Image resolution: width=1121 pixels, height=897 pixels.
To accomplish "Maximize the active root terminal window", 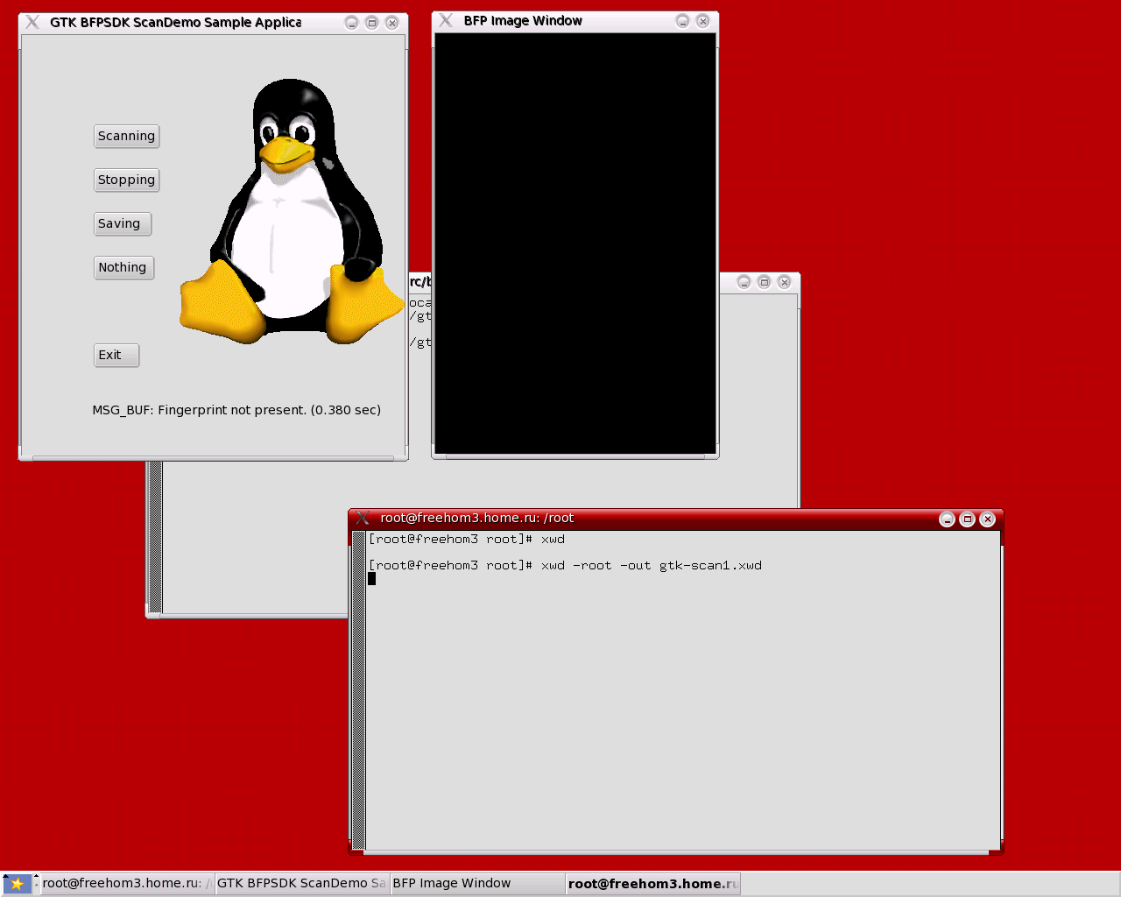I will [967, 519].
